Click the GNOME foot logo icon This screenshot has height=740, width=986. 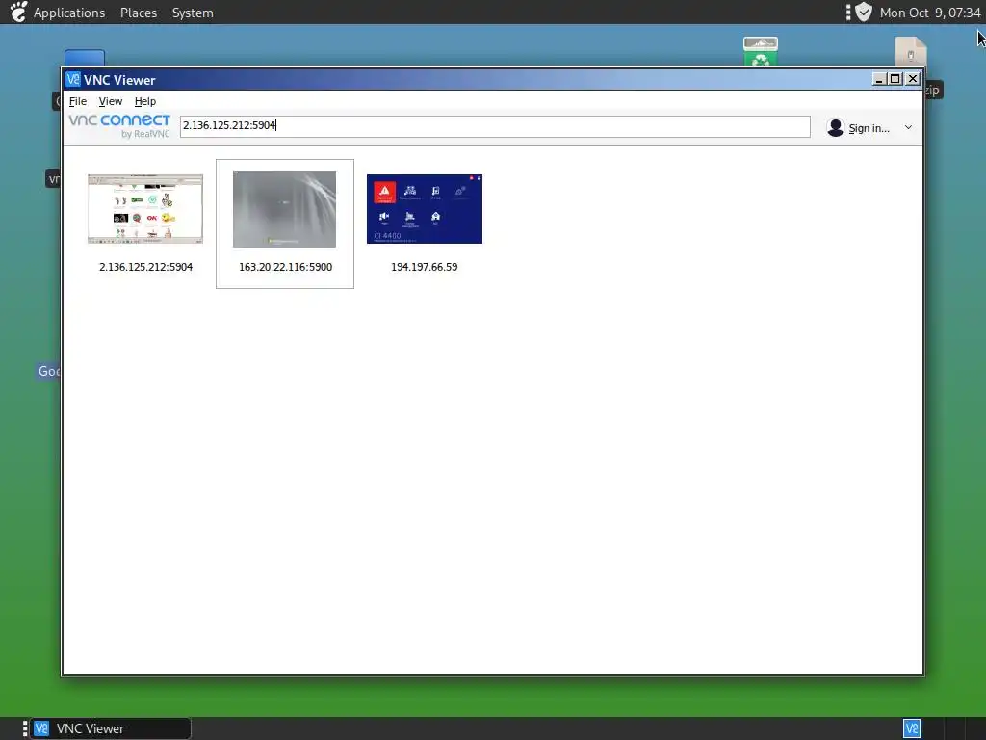coord(18,12)
